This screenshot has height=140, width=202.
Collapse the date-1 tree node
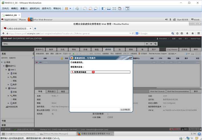coord(6,70)
